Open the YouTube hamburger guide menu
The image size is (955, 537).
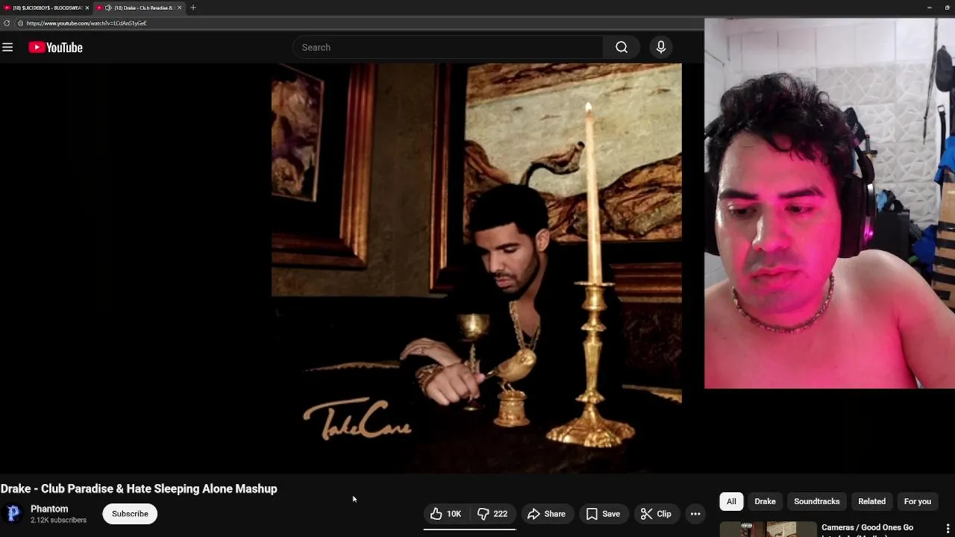point(7,48)
